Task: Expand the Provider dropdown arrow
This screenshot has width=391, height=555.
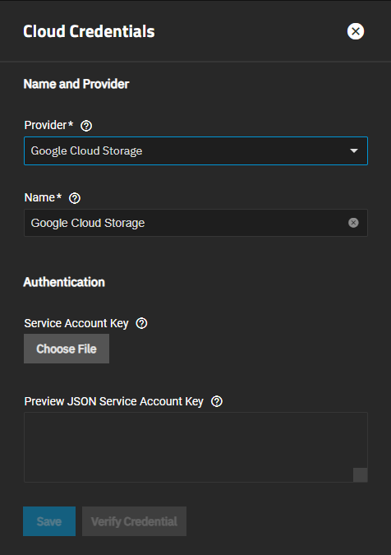Action: point(353,150)
